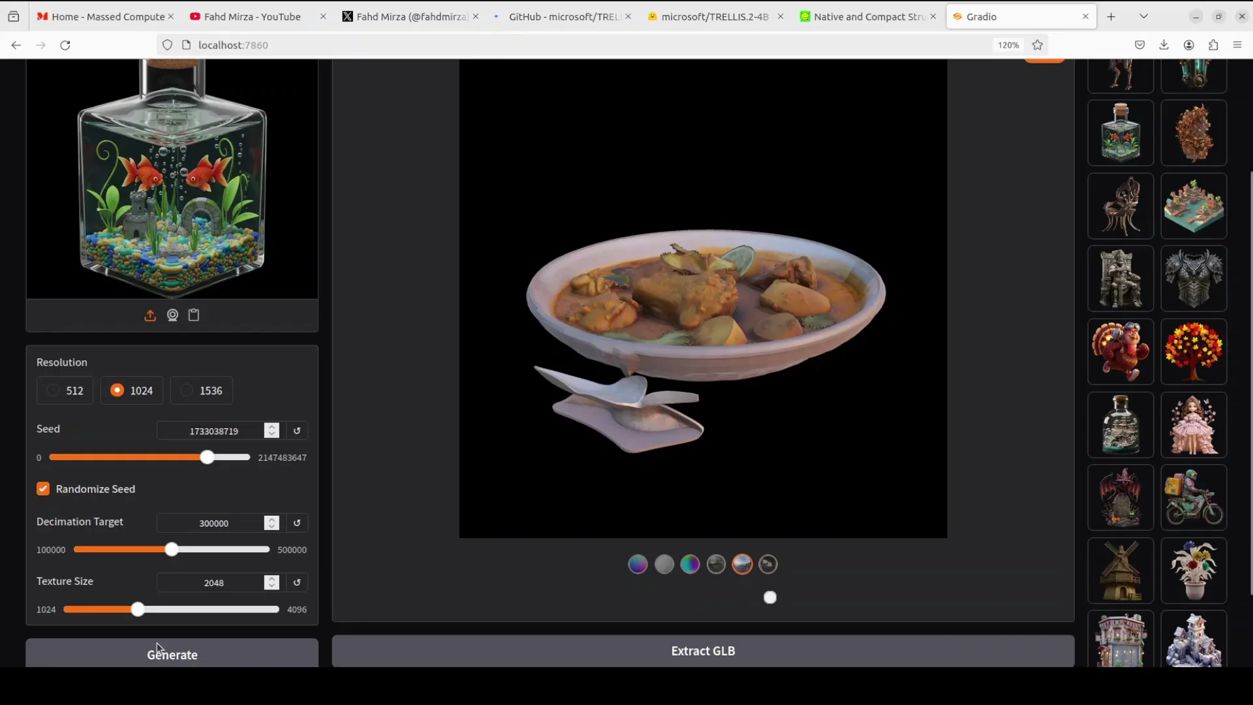Select the purple-blue normal render mode sphere
Viewport: 1253px width, 705px height.
coord(638,564)
